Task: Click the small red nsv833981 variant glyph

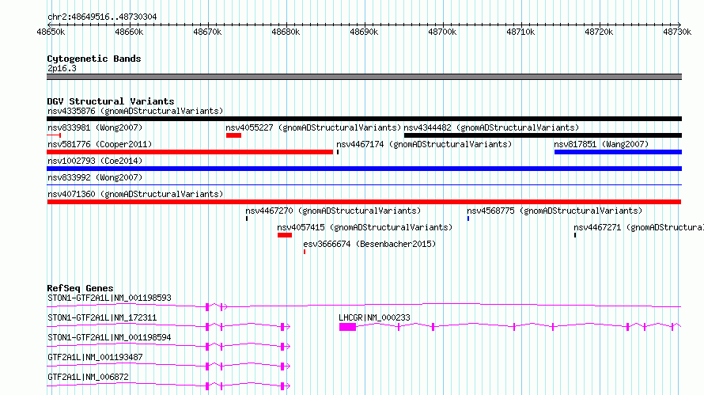Action: coord(54,135)
